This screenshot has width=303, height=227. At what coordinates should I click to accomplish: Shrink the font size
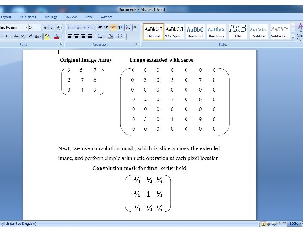coord(52,28)
